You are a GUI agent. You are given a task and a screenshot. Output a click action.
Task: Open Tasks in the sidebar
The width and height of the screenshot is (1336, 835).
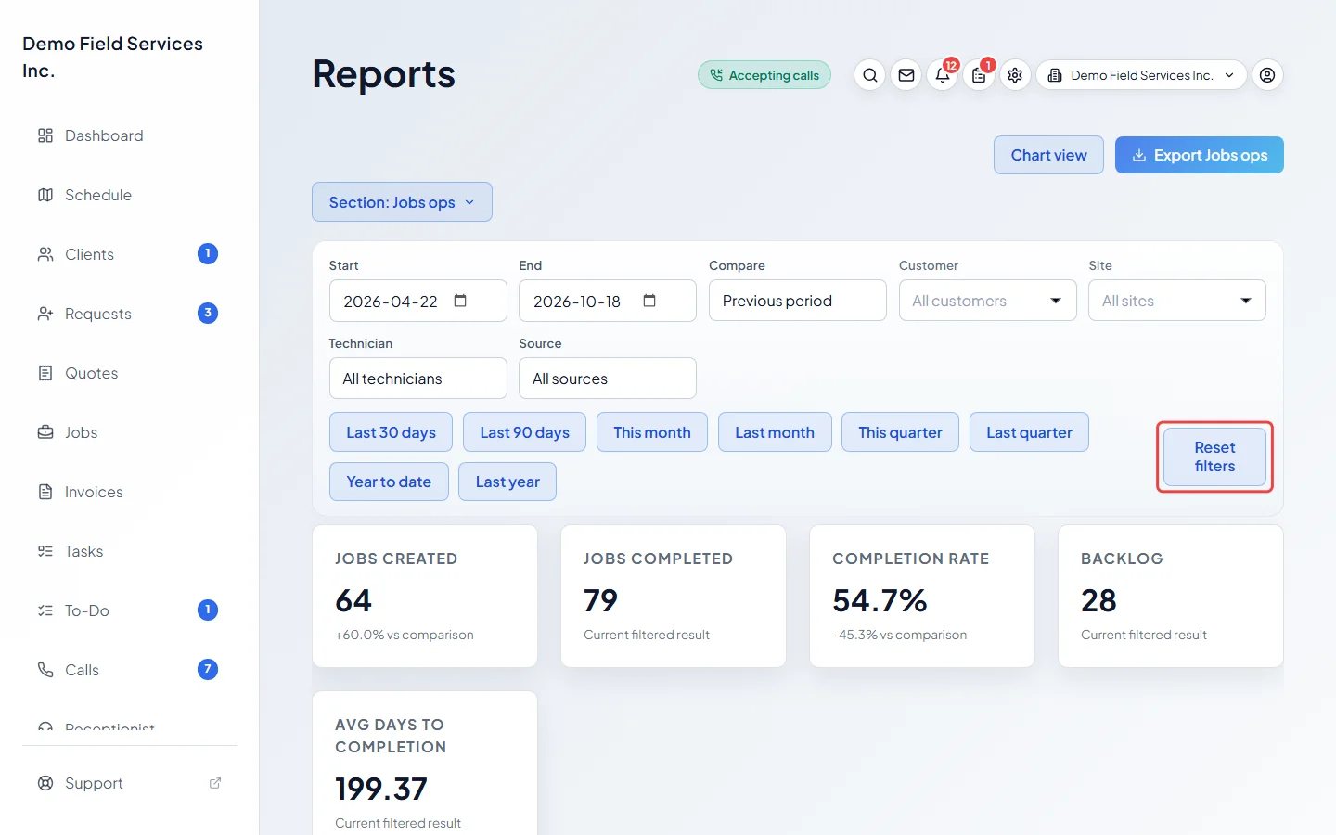(x=129, y=551)
